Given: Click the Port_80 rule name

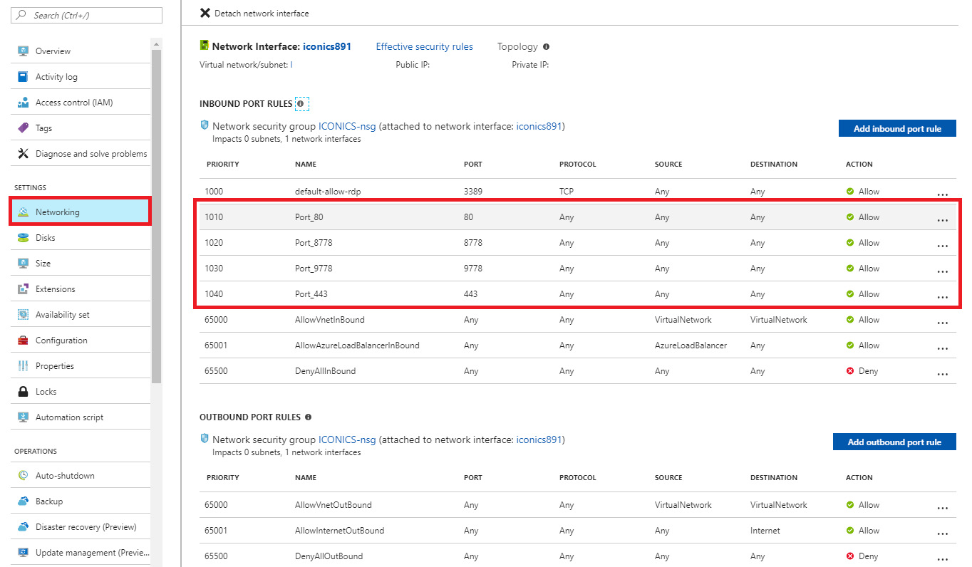Looking at the screenshot, I should [309, 217].
